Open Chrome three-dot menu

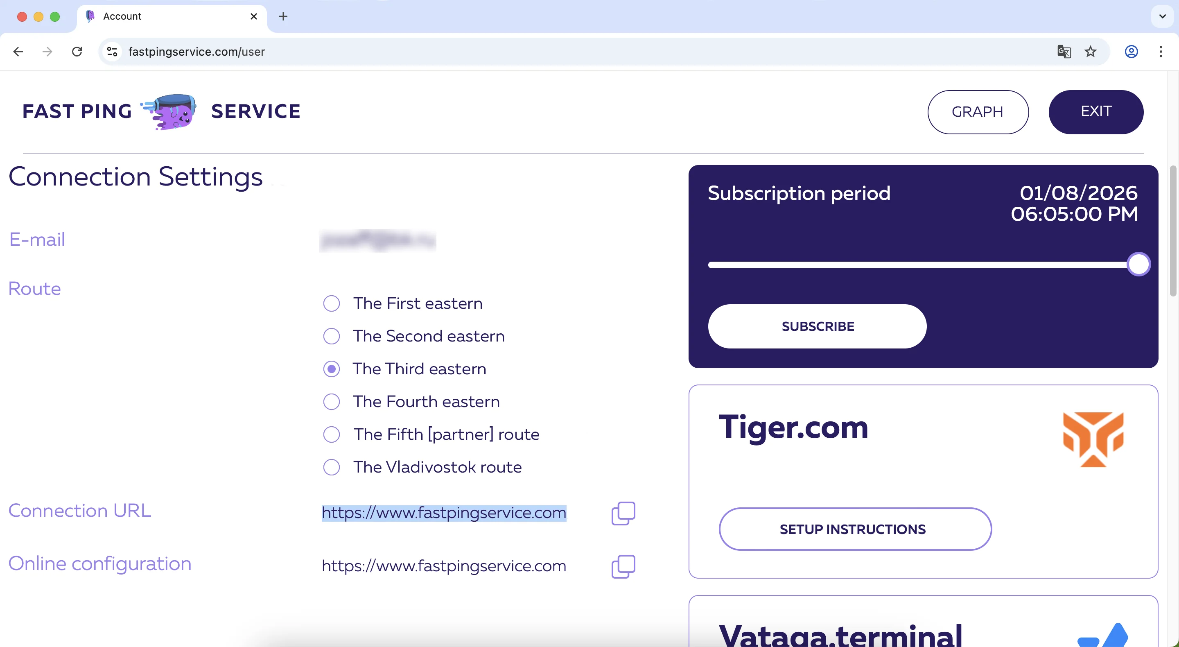(x=1161, y=52)
